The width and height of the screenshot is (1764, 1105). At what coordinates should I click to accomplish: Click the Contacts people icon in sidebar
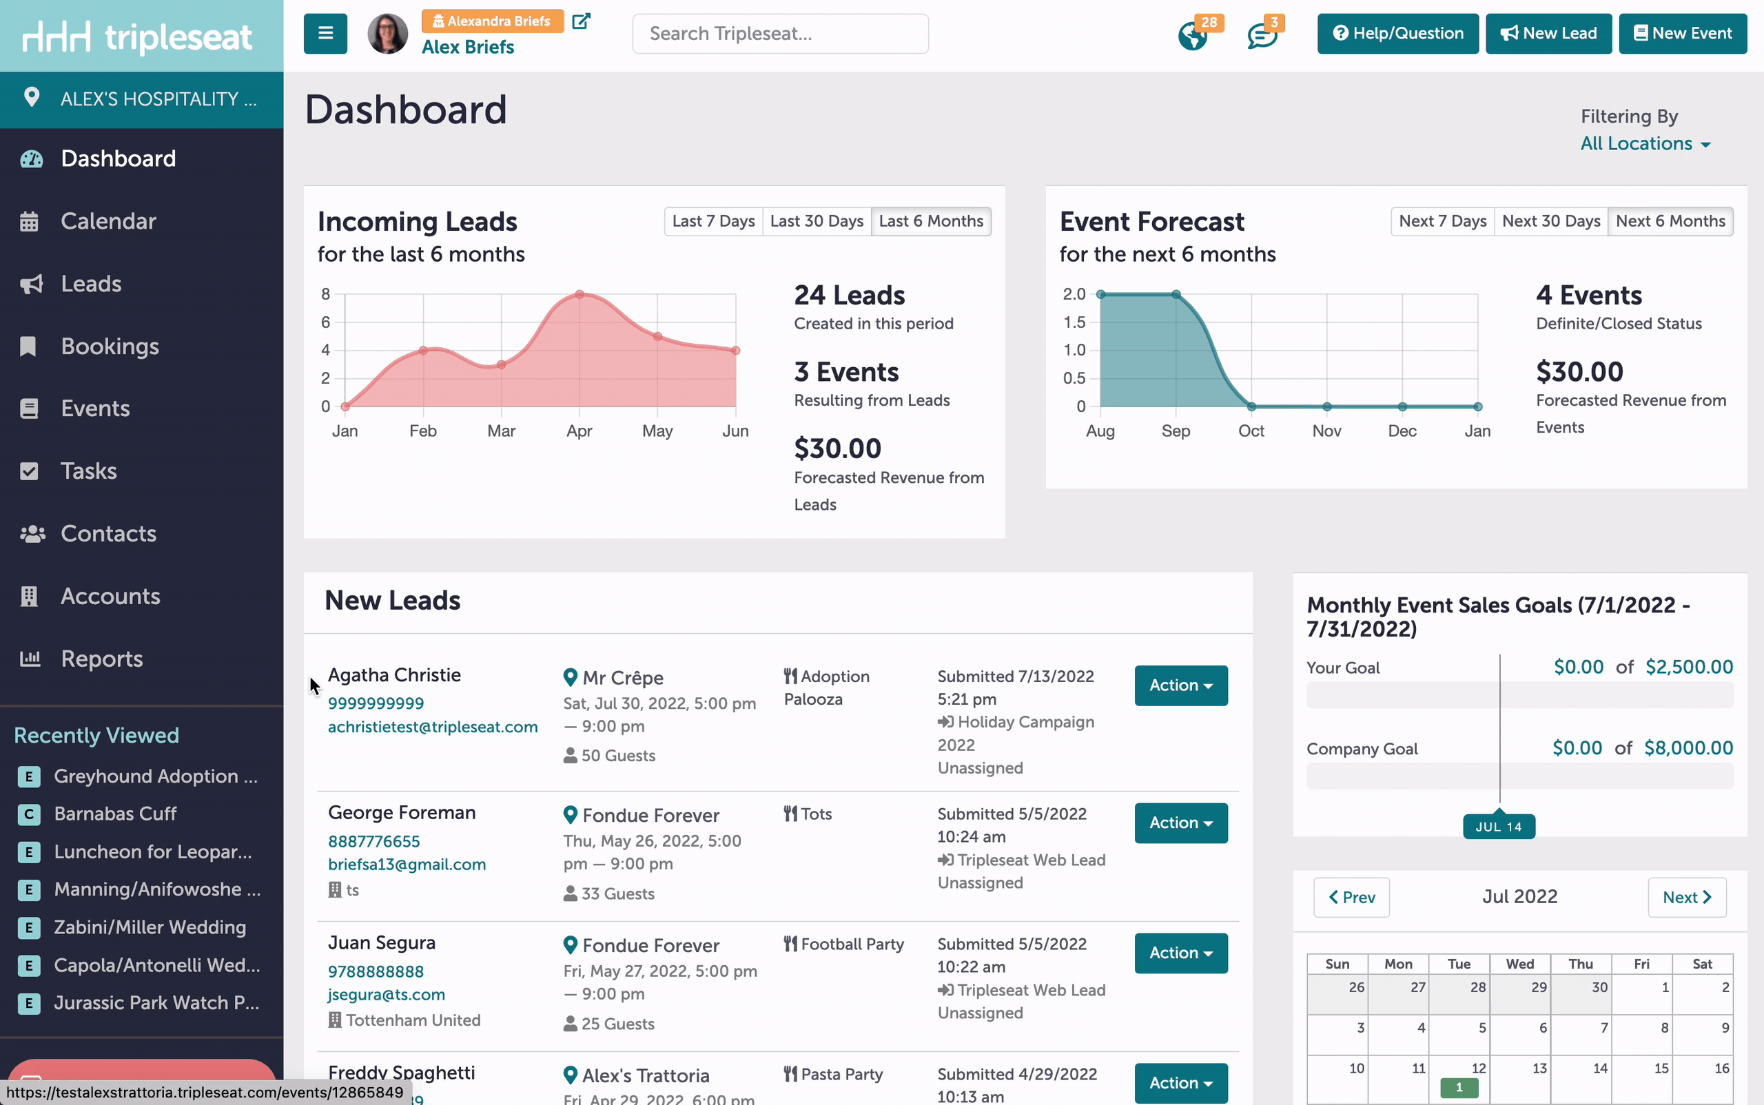click(33, 534)
